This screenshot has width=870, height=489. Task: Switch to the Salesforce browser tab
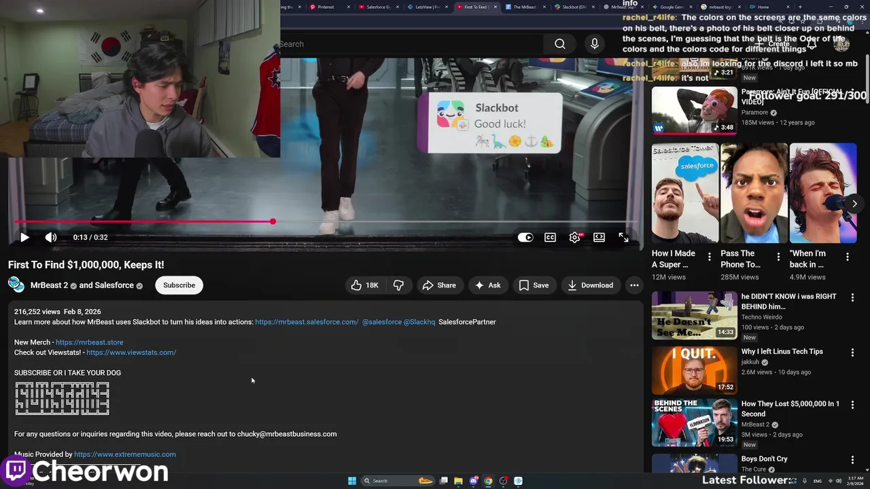(x=378, y=7)
